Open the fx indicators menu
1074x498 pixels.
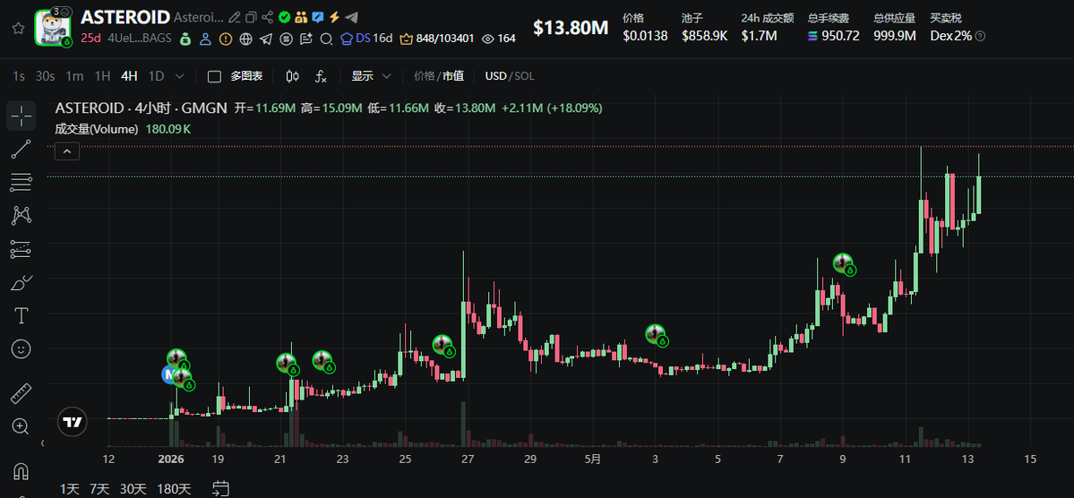(321, 76)
